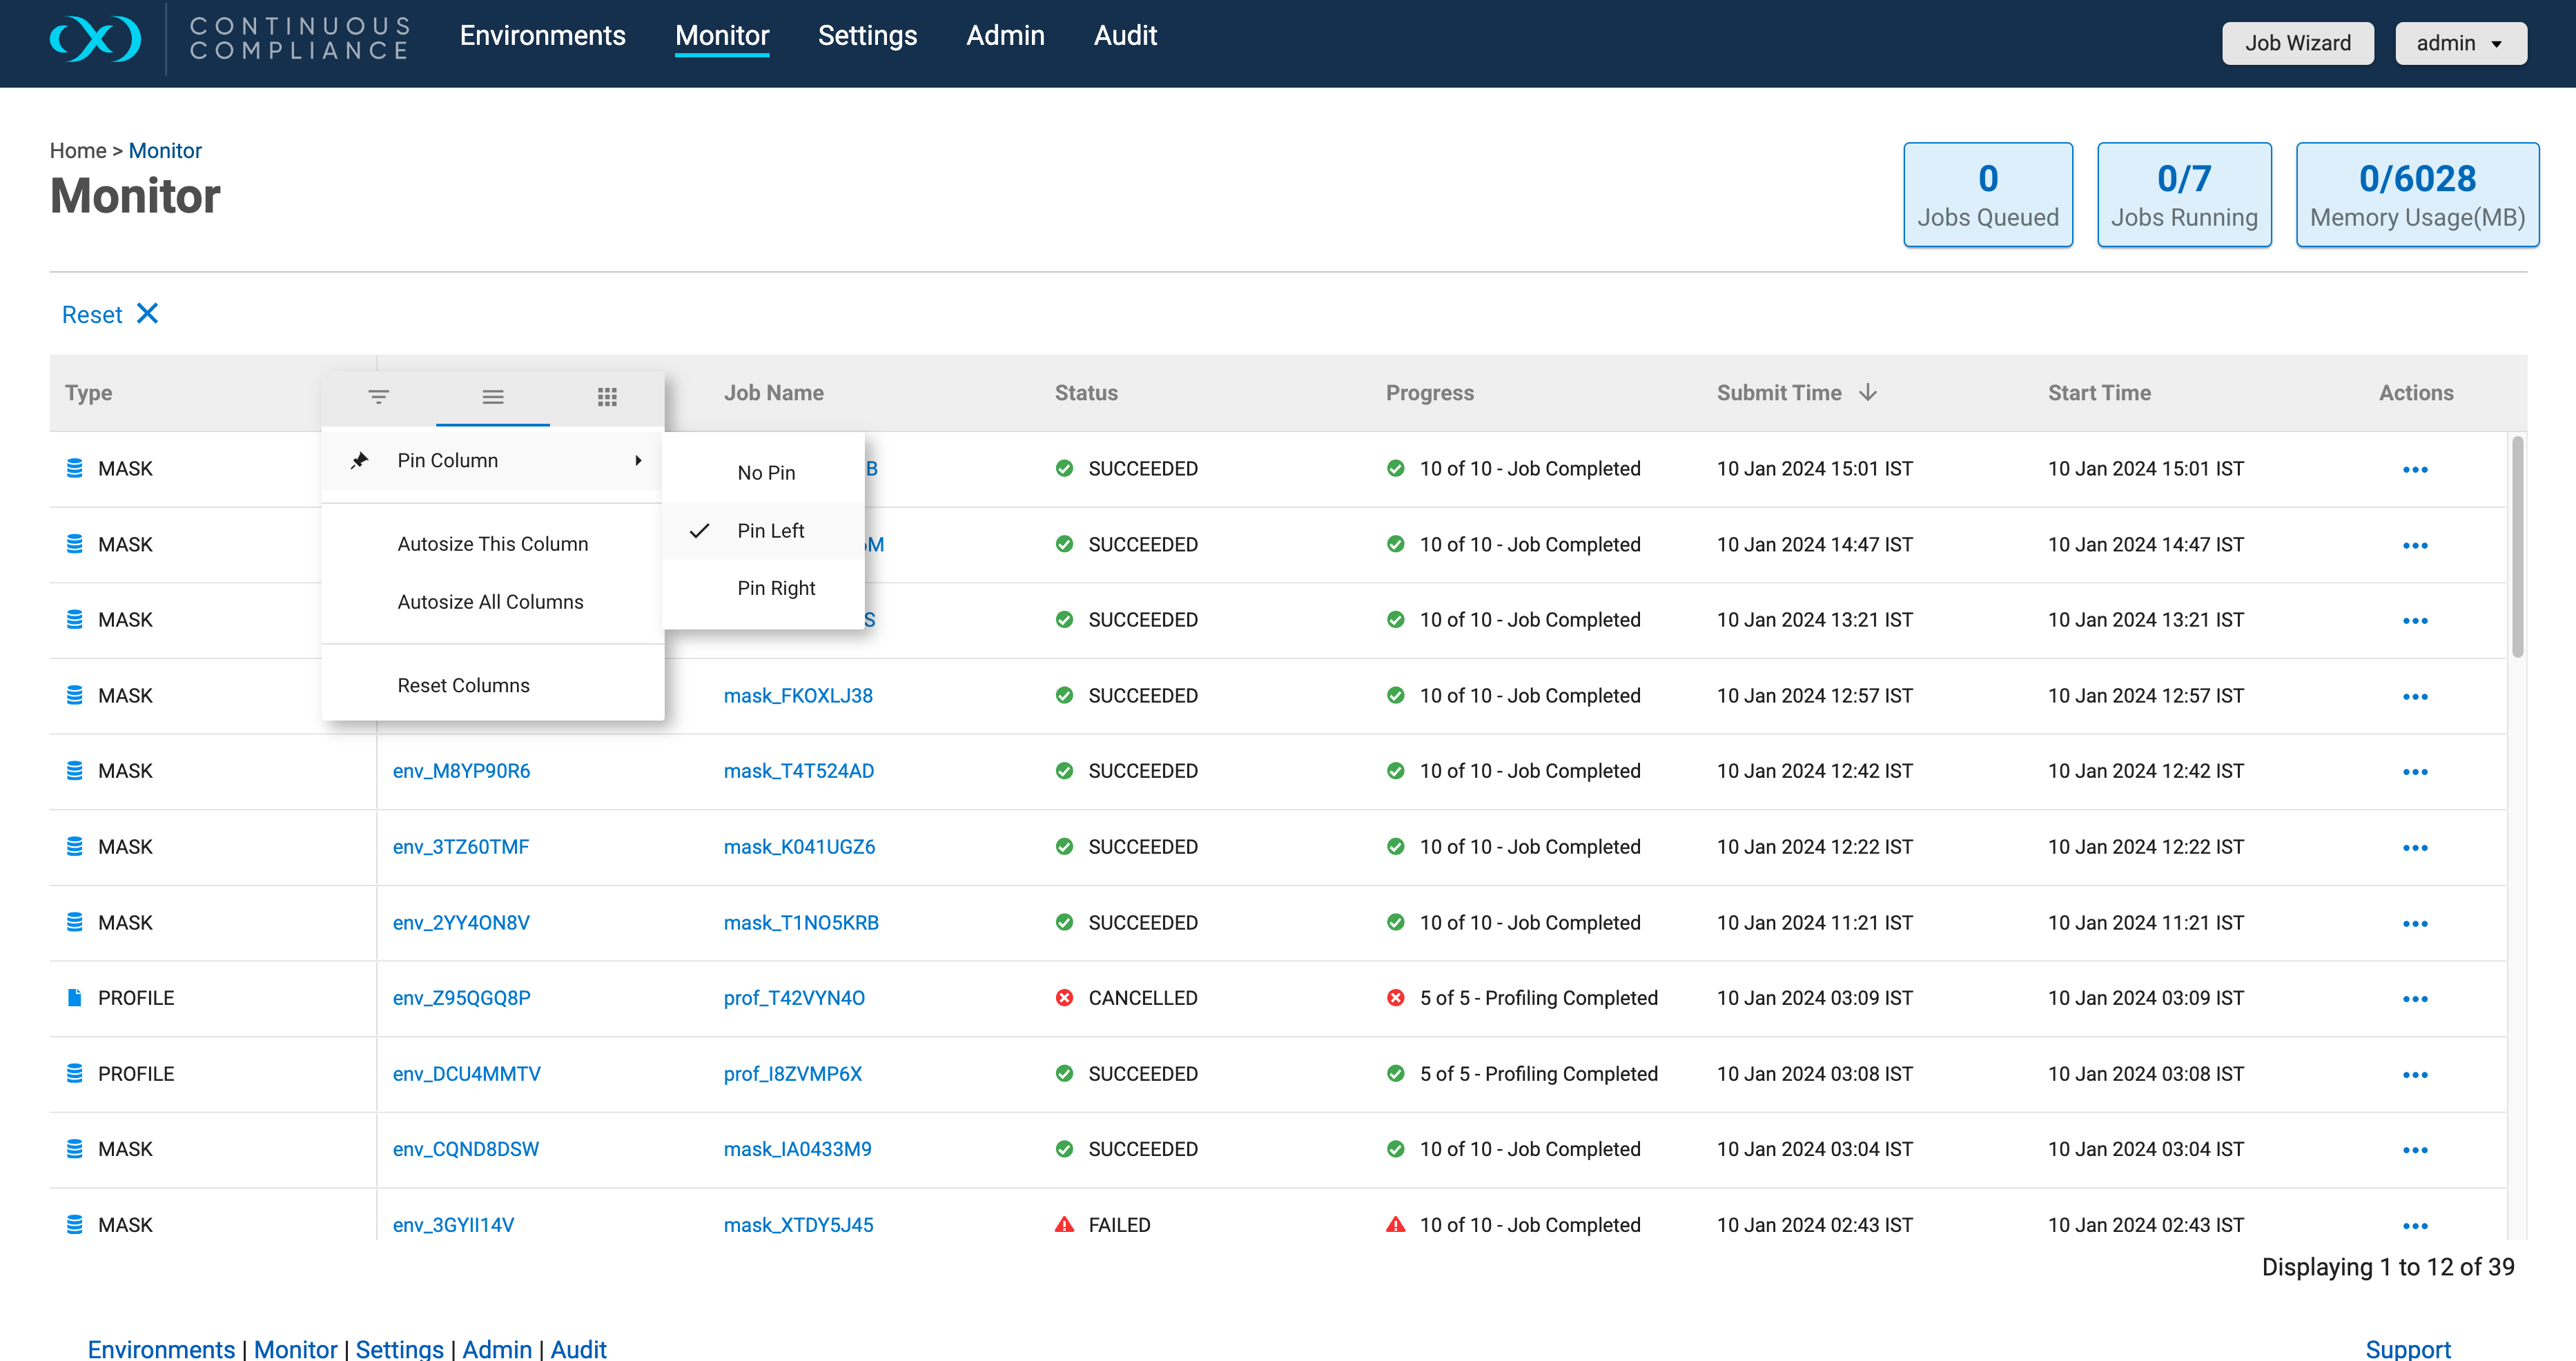This screenshot has width=2576, height=1361.
Task: Click the table vertical scrollbar thumb
Action: point(2517,546)
